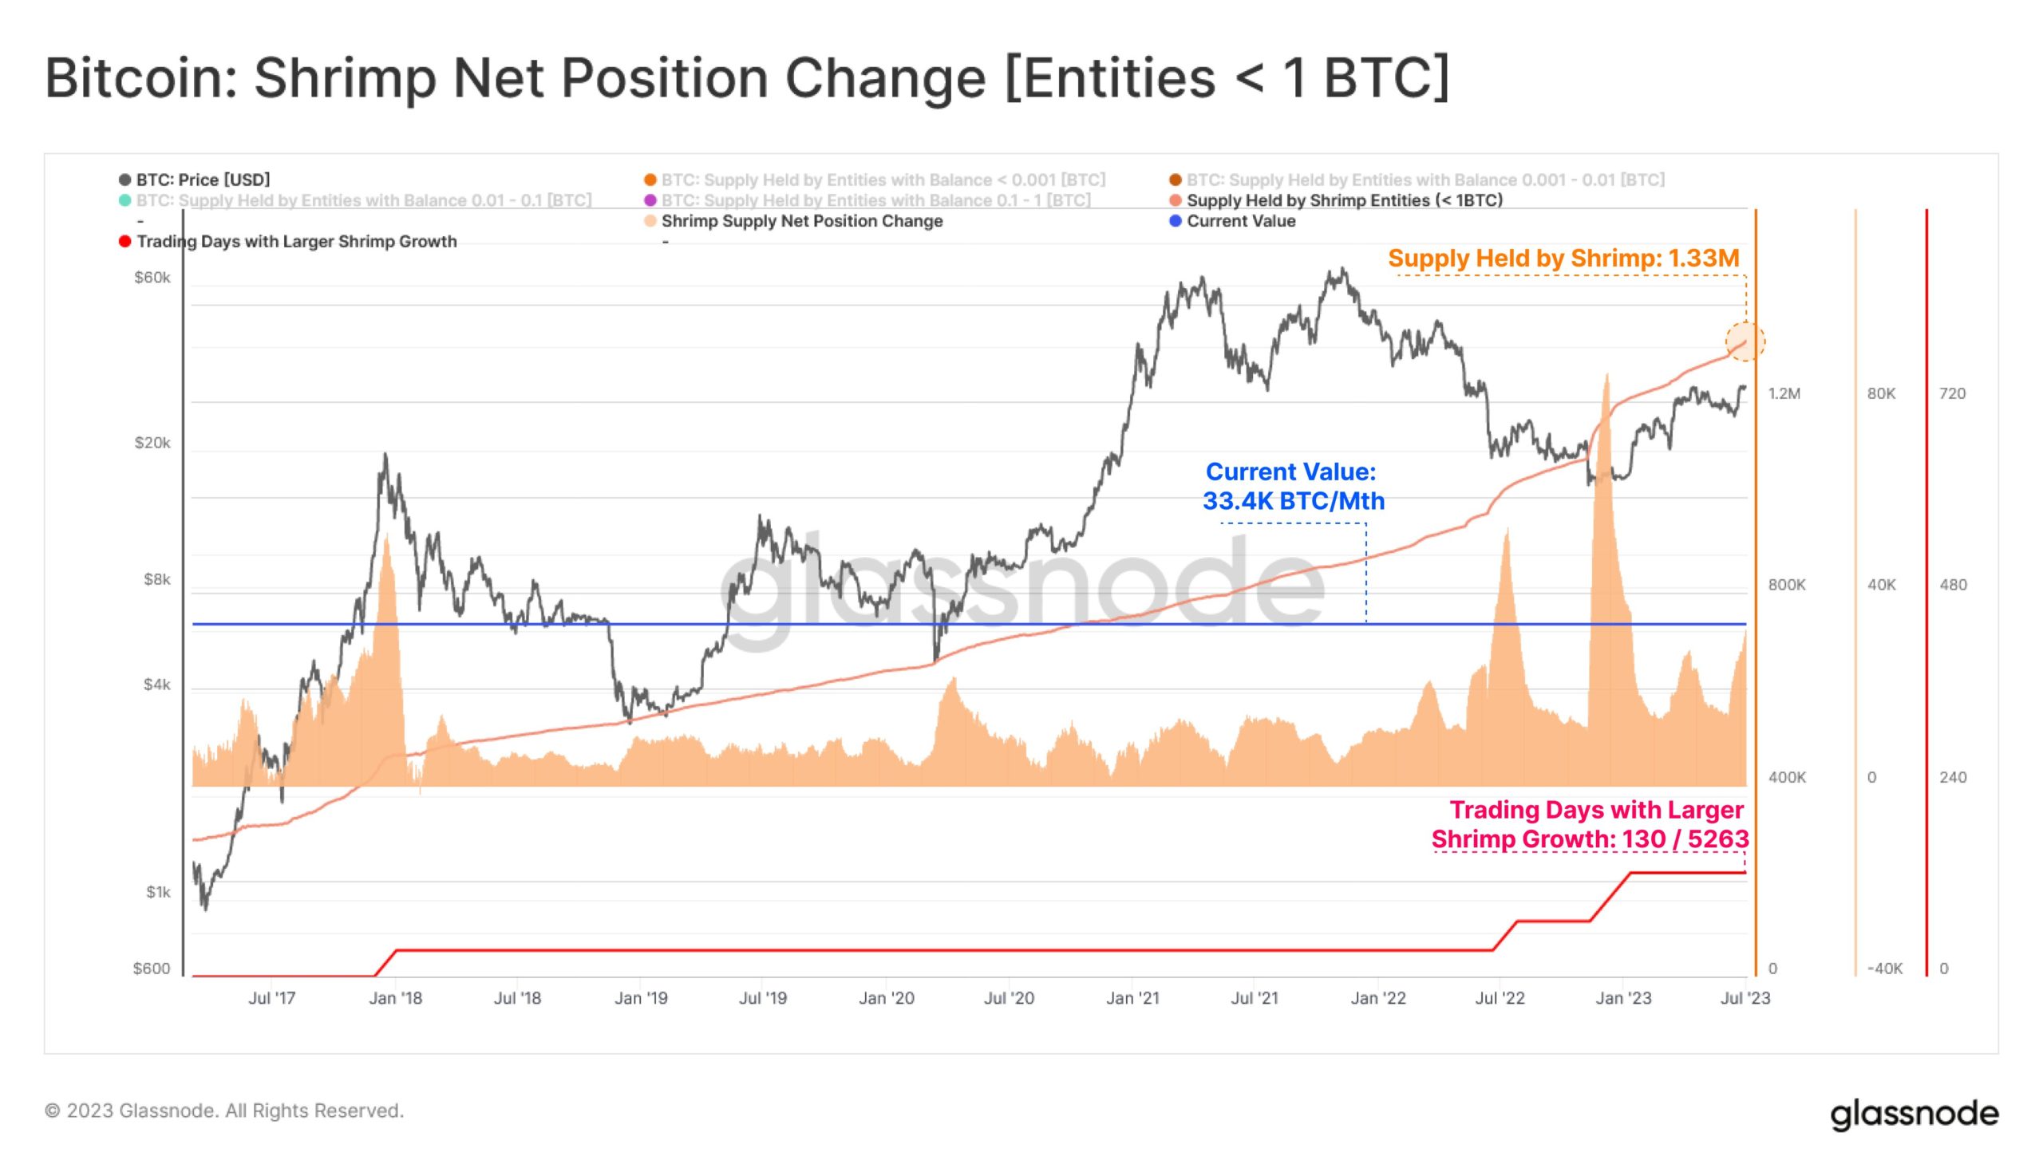Click the blue dot beside Current Value legend
The width and height of the screenshot is (2043, 1176).
tap(1176, 221)
